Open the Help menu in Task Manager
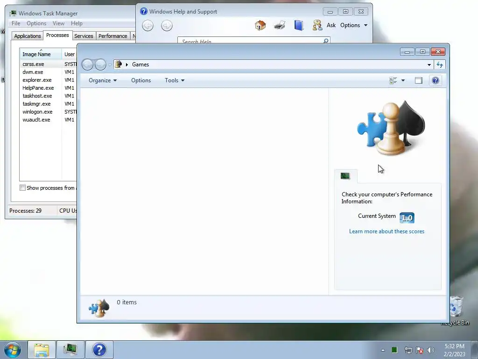Screen dimensions: 478x359 77,23
